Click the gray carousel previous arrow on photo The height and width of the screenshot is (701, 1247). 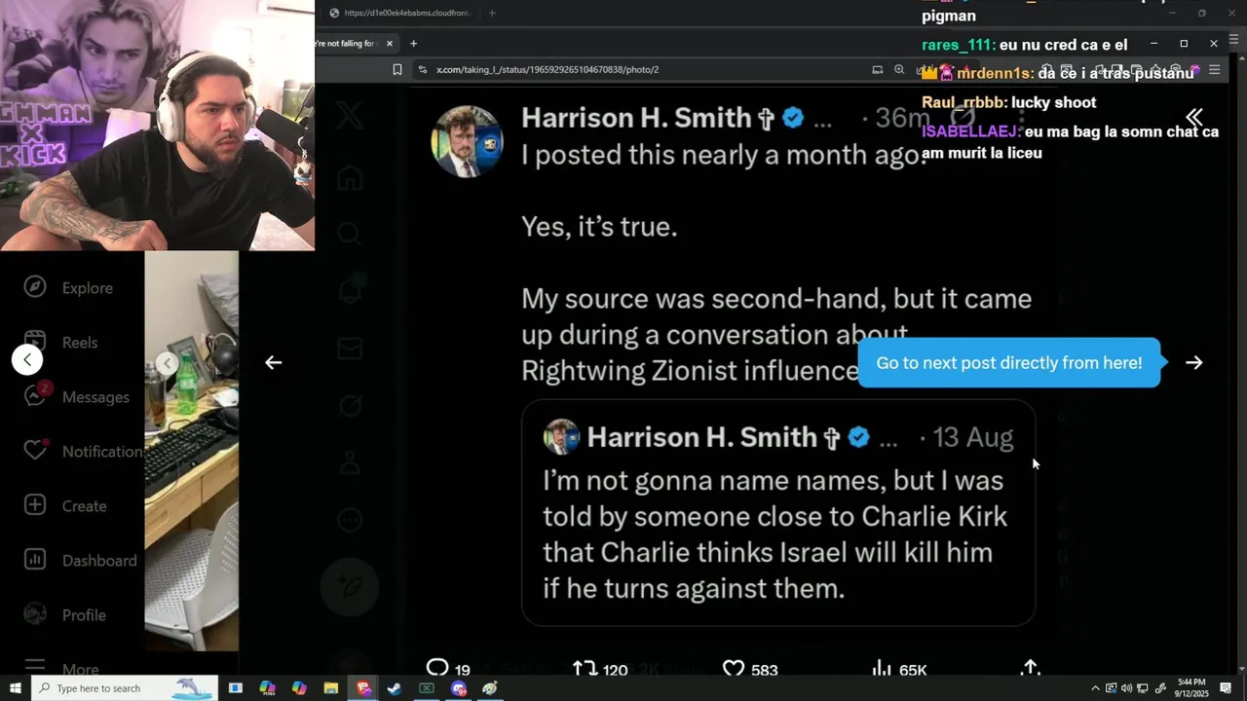click(x=167, y=363)
